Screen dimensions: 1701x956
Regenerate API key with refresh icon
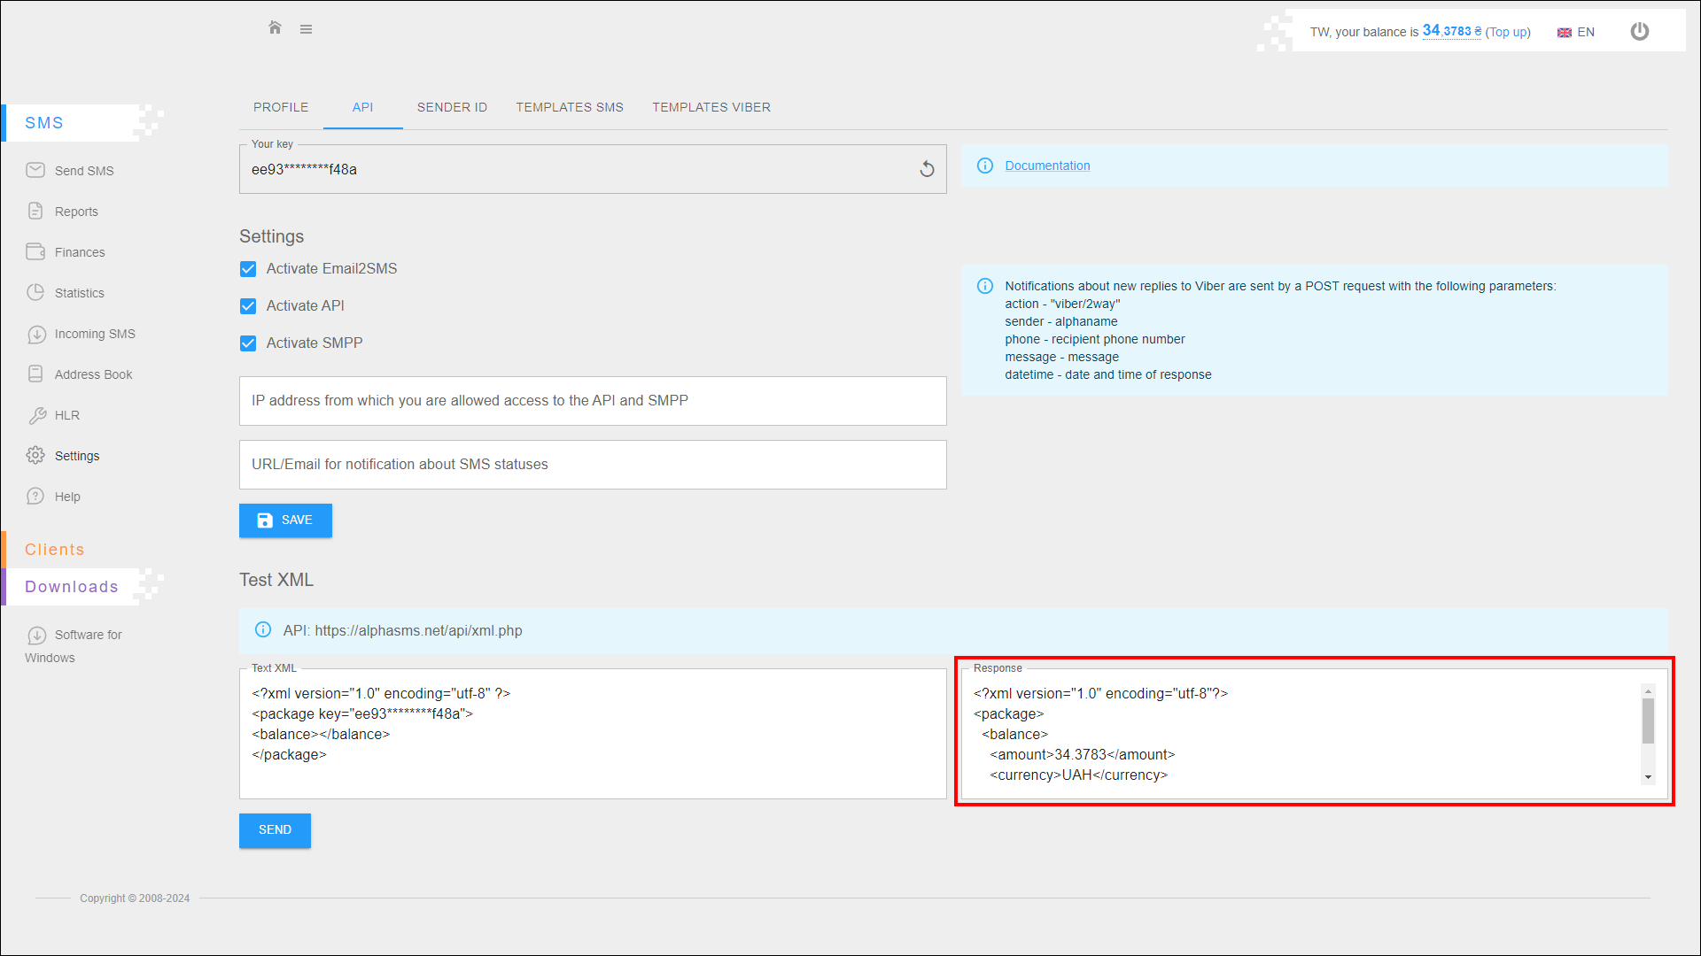tap(927, 169)
